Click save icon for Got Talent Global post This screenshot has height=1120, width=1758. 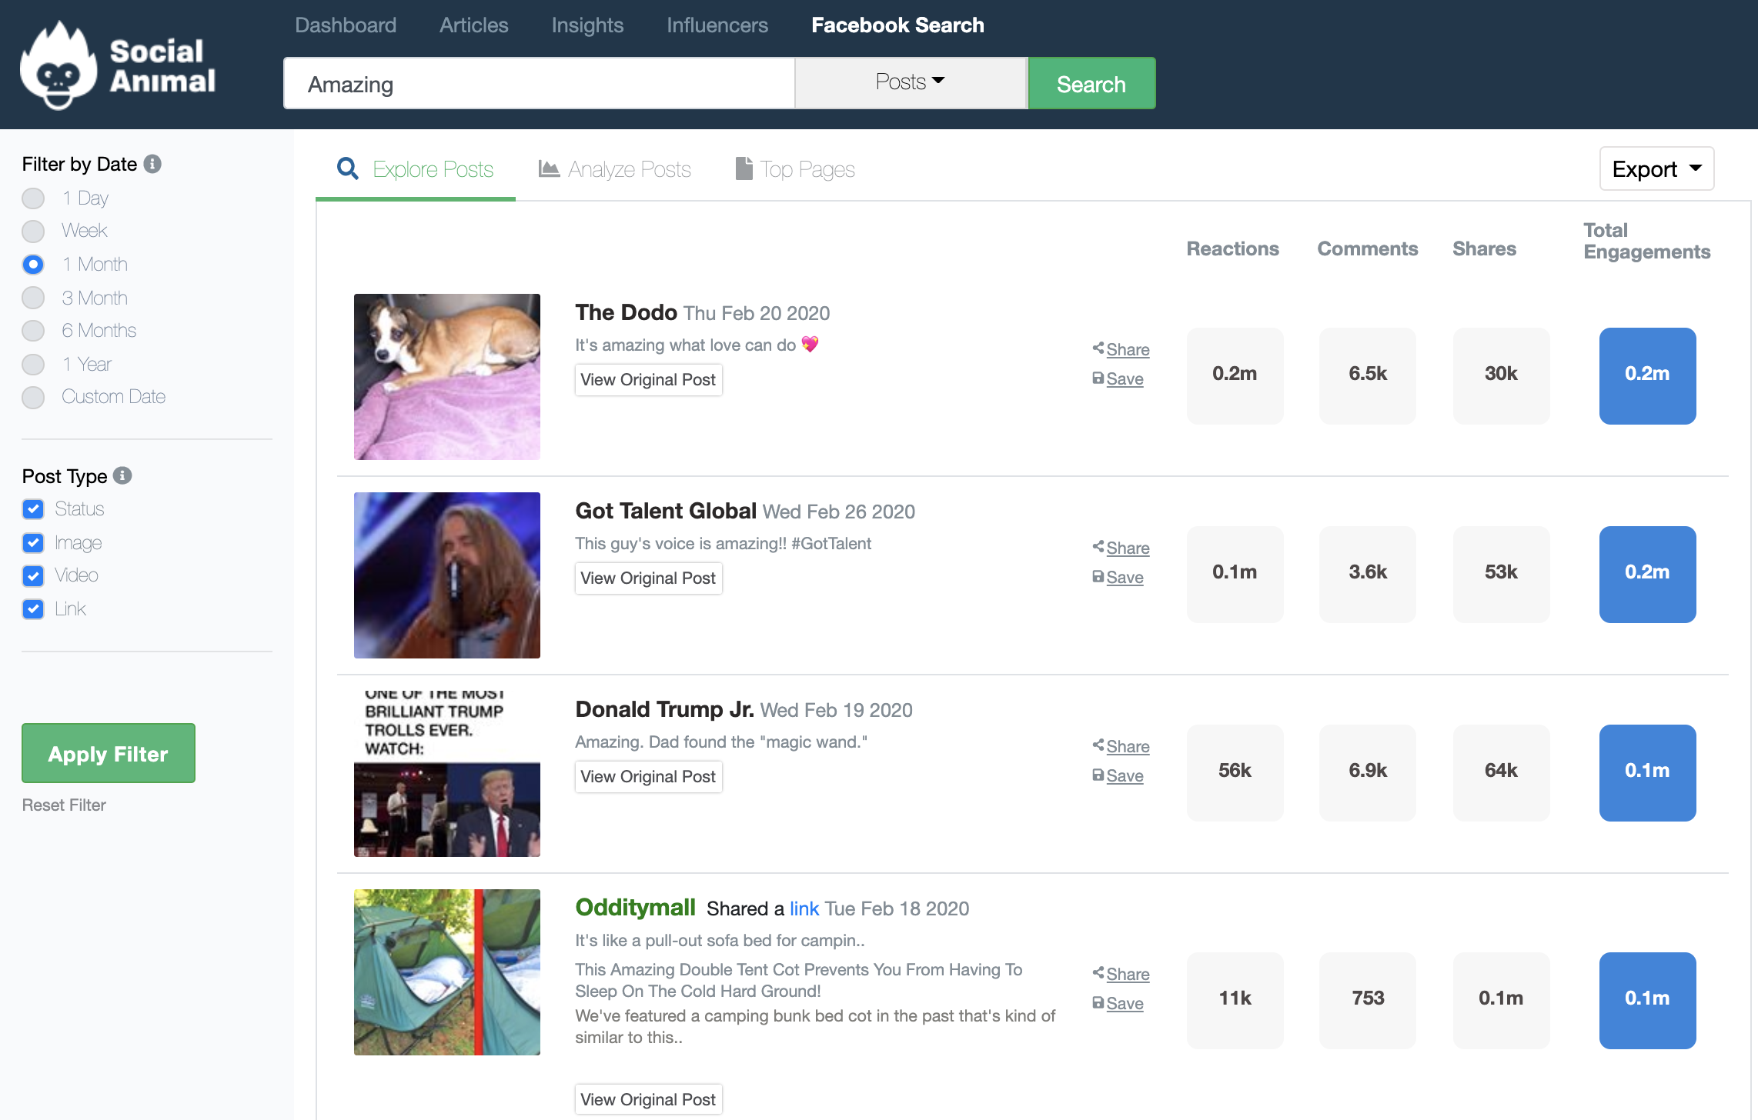pyautogui.click(x=1098, y=576)
